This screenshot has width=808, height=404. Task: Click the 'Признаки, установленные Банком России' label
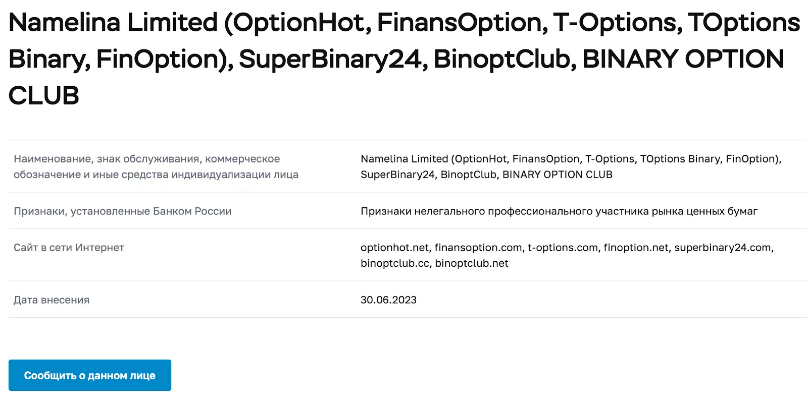(123, 211)
